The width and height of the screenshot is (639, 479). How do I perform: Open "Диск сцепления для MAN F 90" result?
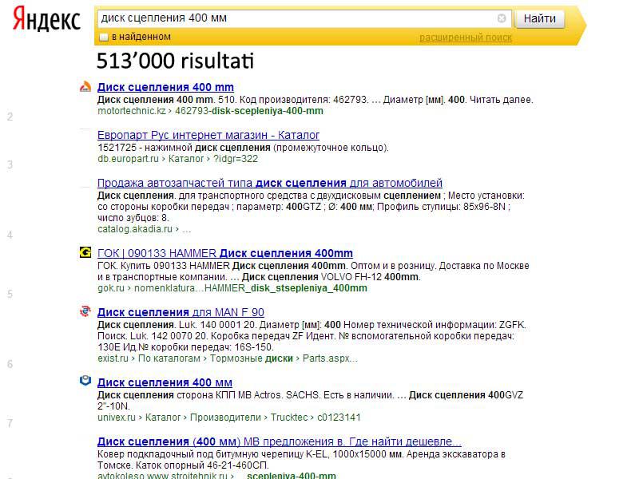click(181, 312)
